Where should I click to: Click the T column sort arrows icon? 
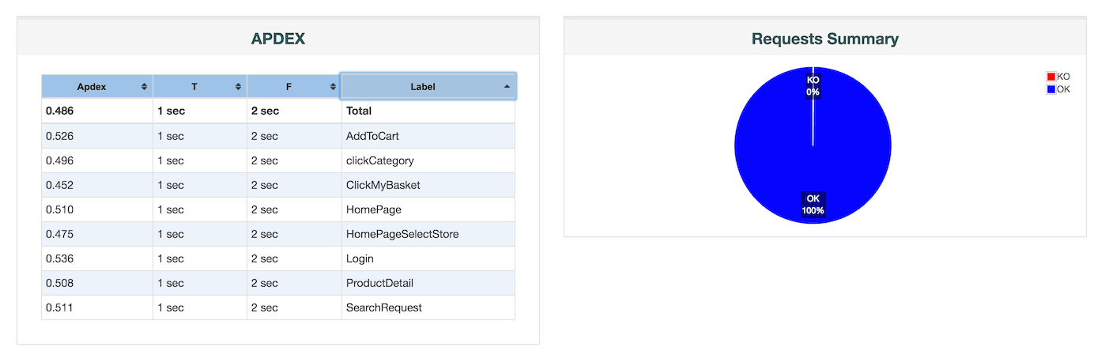(238, 87)
